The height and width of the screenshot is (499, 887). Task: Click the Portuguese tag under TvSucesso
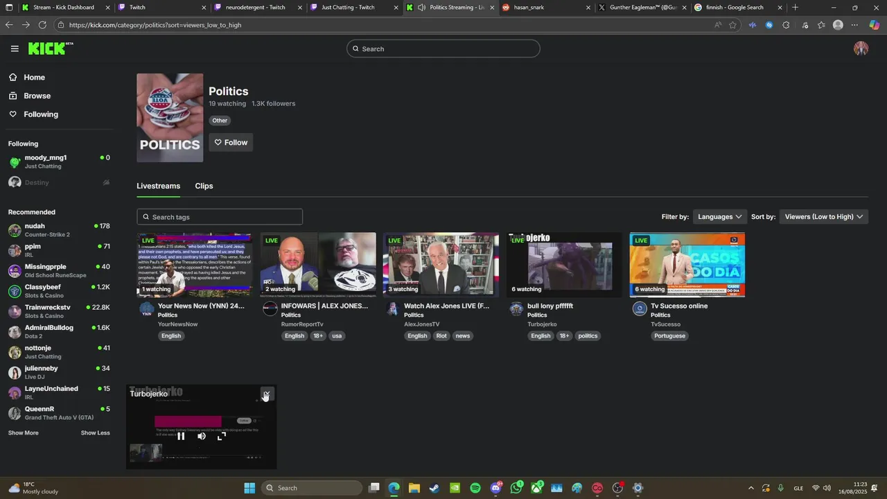(669, 336)
